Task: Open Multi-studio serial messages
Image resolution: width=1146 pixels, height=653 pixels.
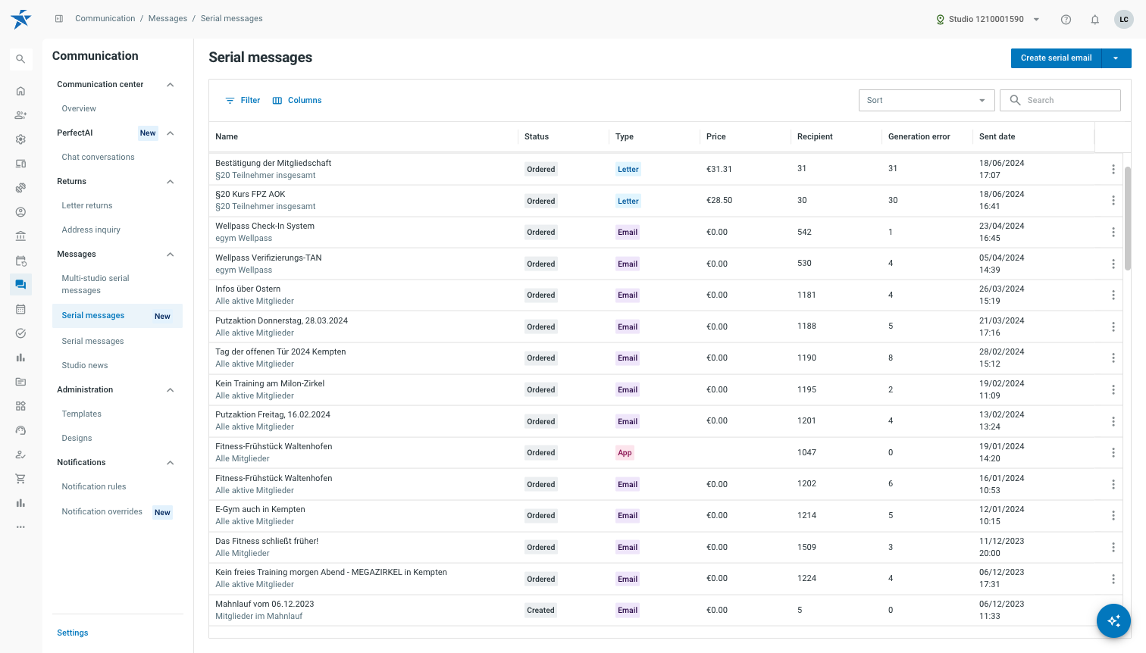Action: pyautogui.click(x=95, y=285)
